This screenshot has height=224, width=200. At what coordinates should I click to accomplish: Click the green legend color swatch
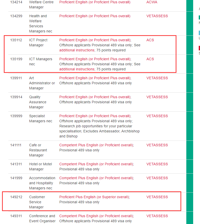pyautogui.click(x=199, y=17)
